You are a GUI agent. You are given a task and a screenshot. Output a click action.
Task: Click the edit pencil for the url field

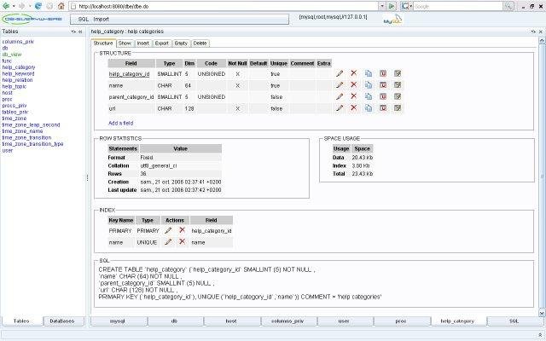coord(340,109)
